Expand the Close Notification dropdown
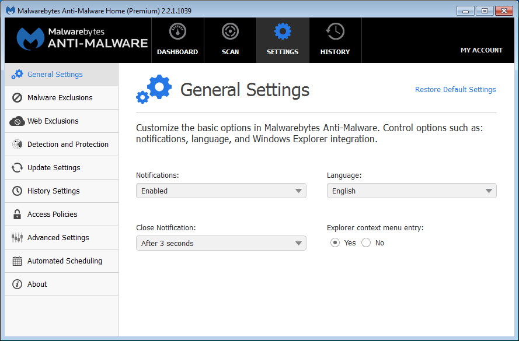Image resolution: width=519 pixels, height=341 pixels. tap(221, 243)
